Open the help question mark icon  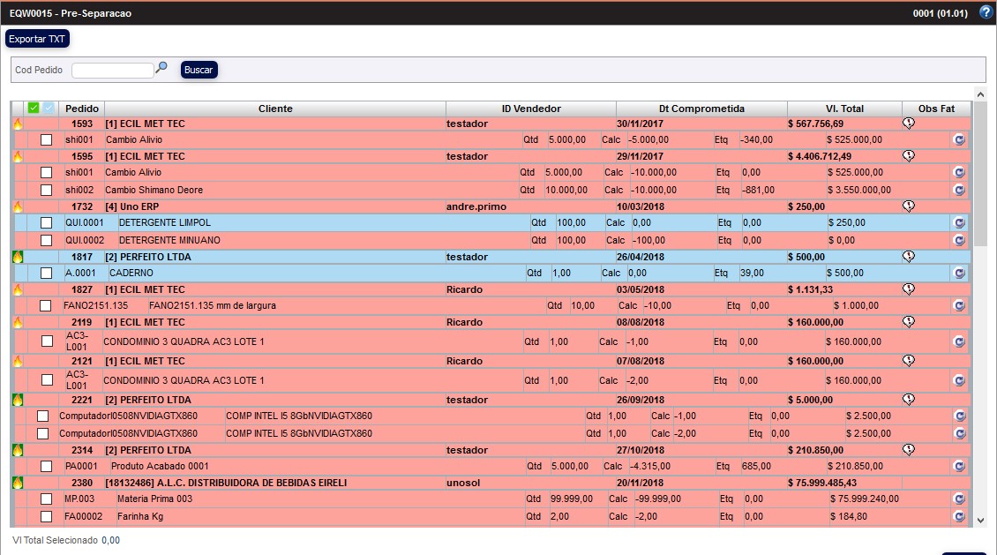click(x=986, y=12)
